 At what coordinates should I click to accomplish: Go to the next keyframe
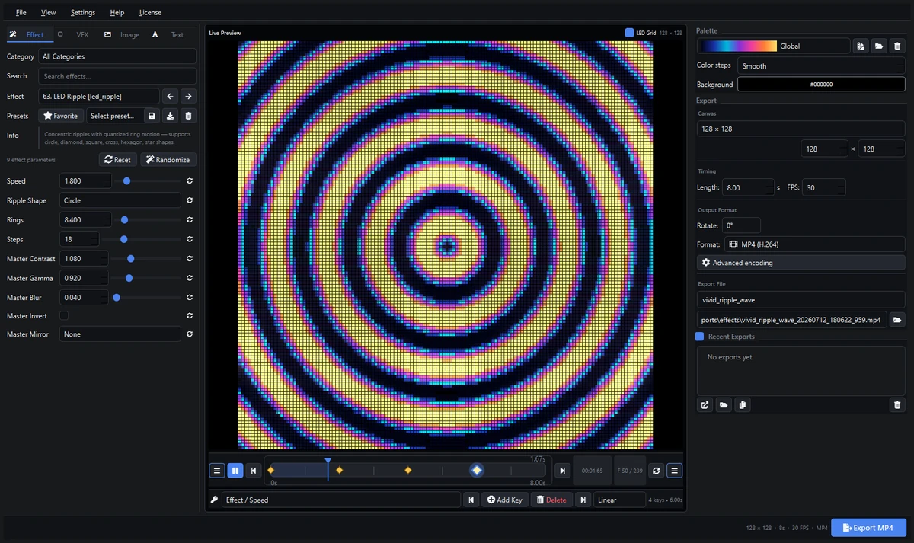coord(583,500)
